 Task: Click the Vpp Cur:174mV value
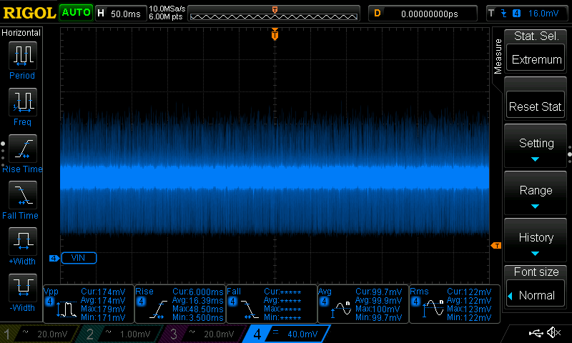point(103,292)
